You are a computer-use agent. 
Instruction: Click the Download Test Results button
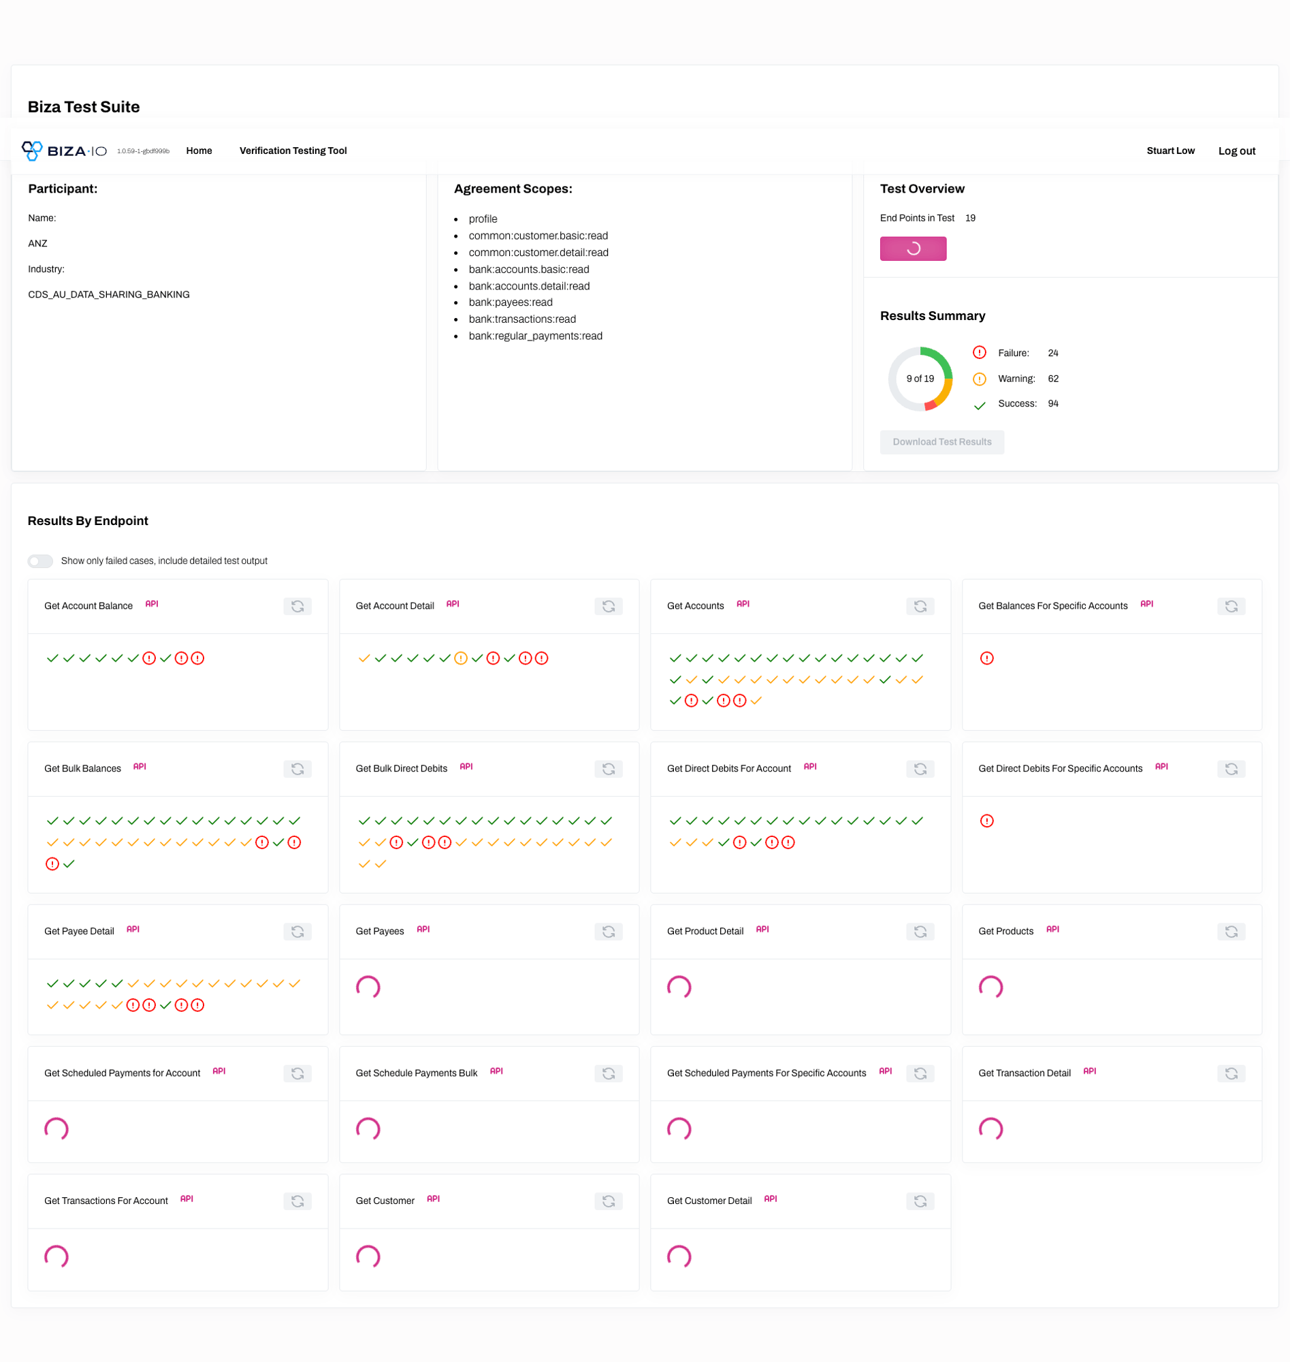click(941, 441)
